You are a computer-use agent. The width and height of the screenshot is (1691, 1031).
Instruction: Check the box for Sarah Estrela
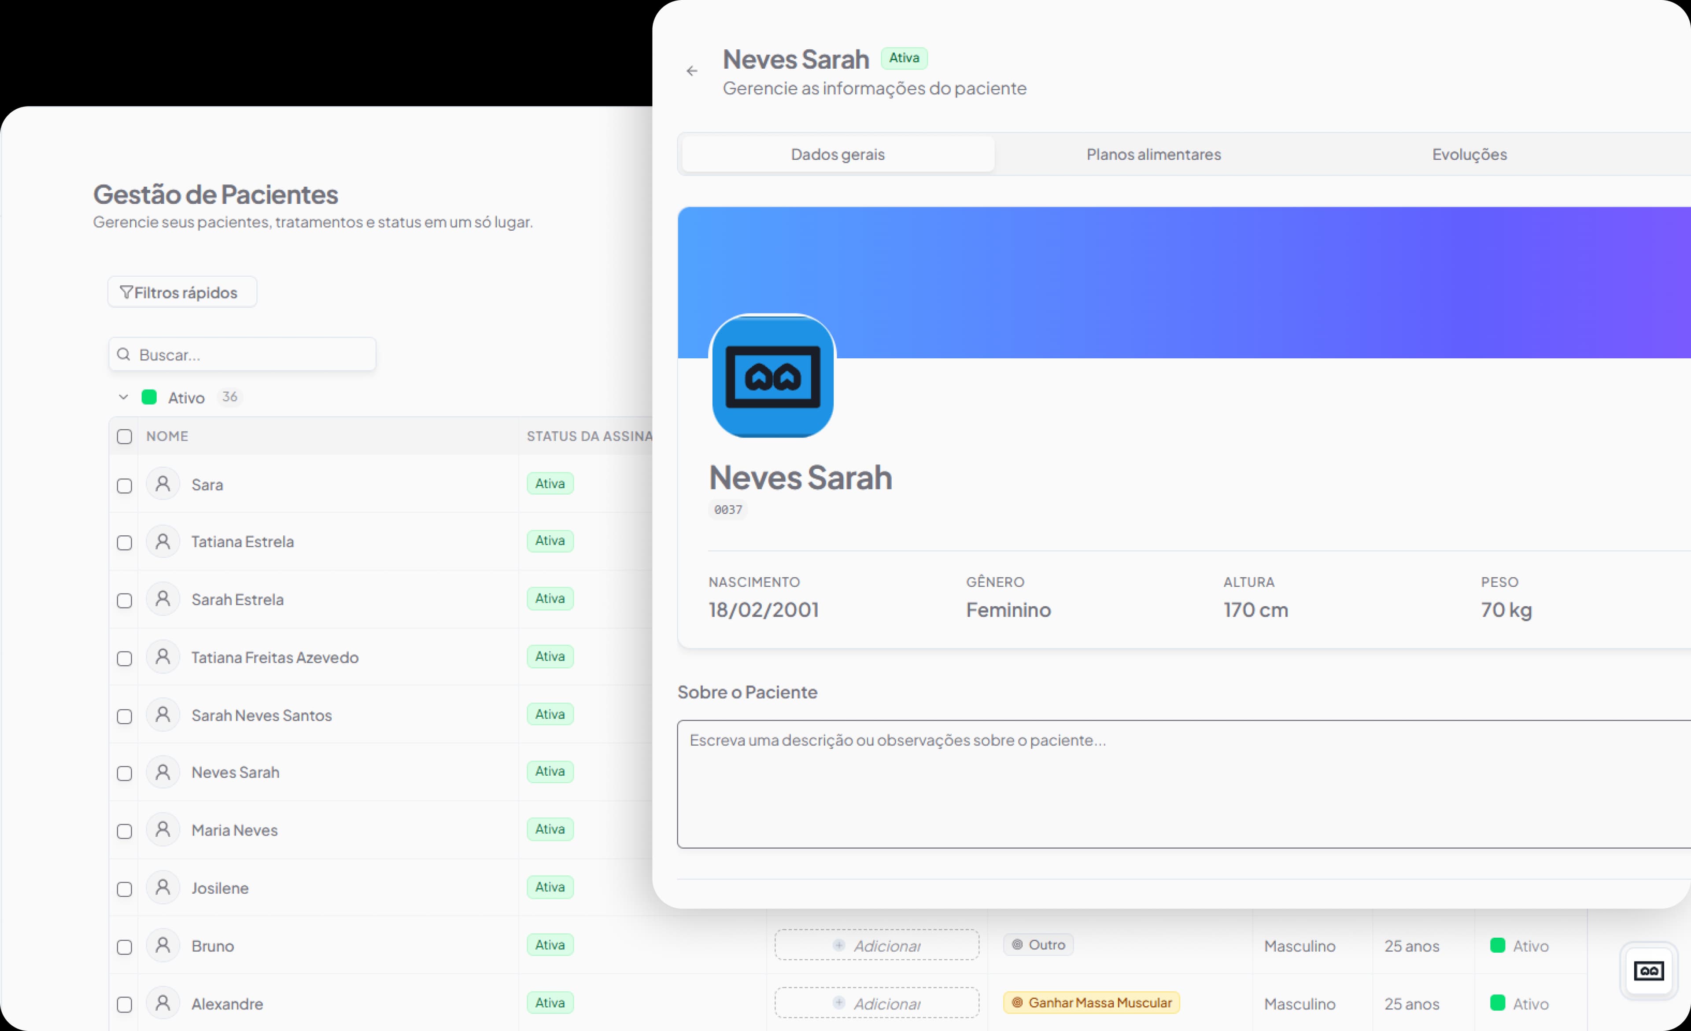tap(124, 601)
